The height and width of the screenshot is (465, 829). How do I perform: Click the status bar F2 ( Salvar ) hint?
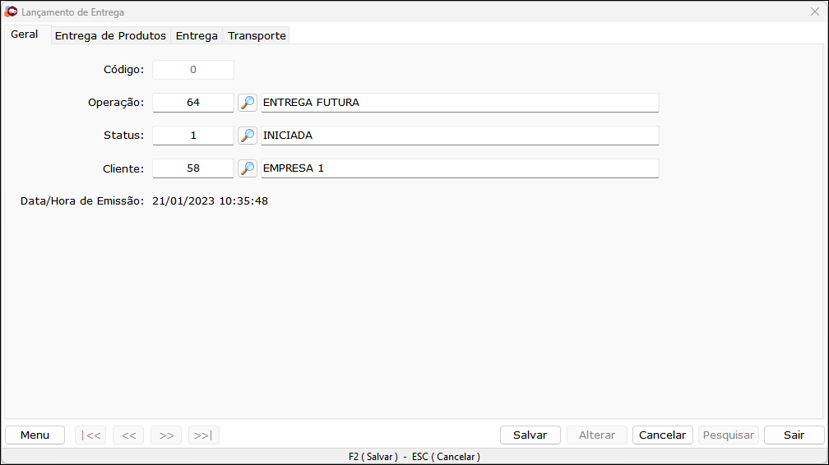click(373, 457)
